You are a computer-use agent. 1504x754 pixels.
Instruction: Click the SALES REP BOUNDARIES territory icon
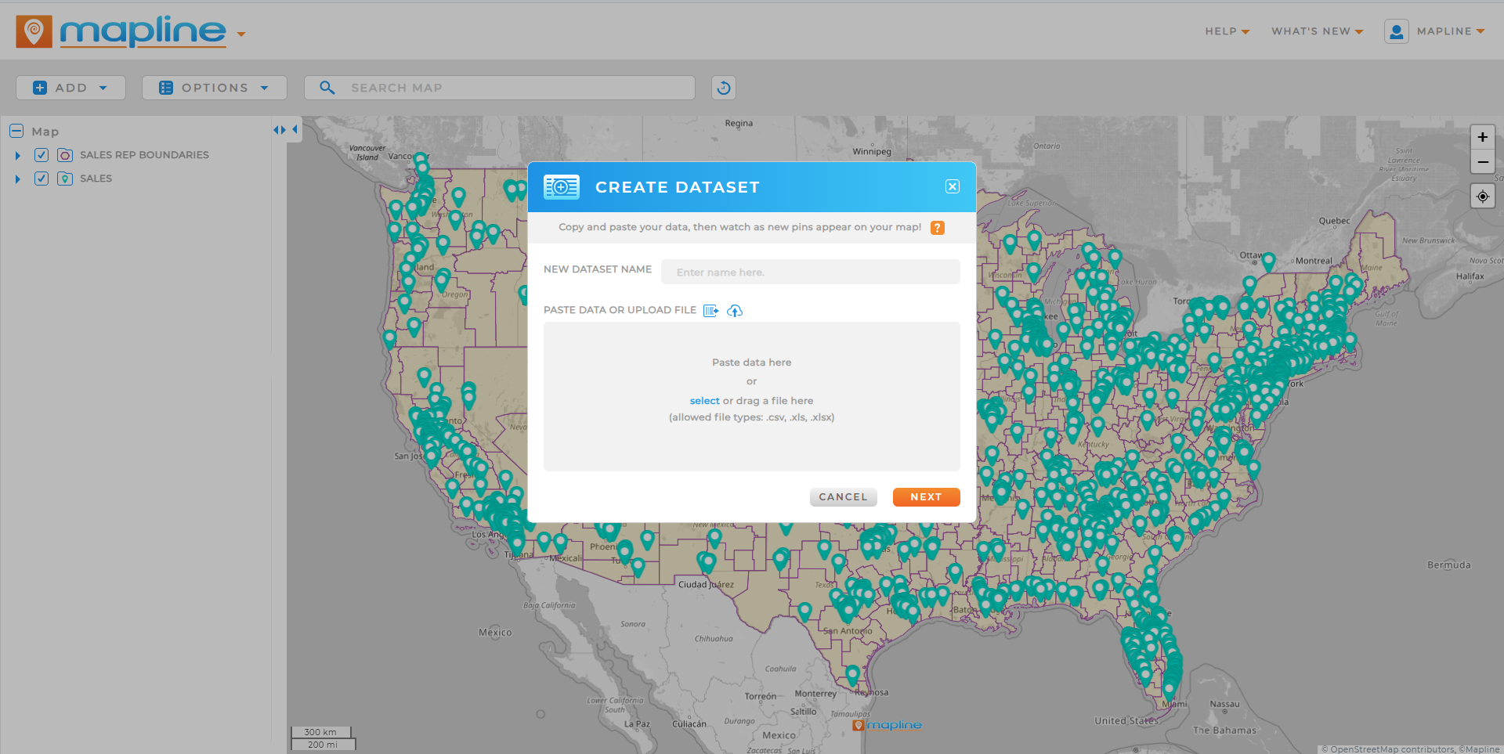[x=65, y=155]
